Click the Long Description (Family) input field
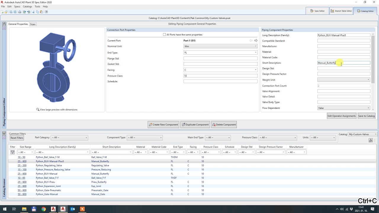This screenshot has height=213, width=379. click(344, 35)
